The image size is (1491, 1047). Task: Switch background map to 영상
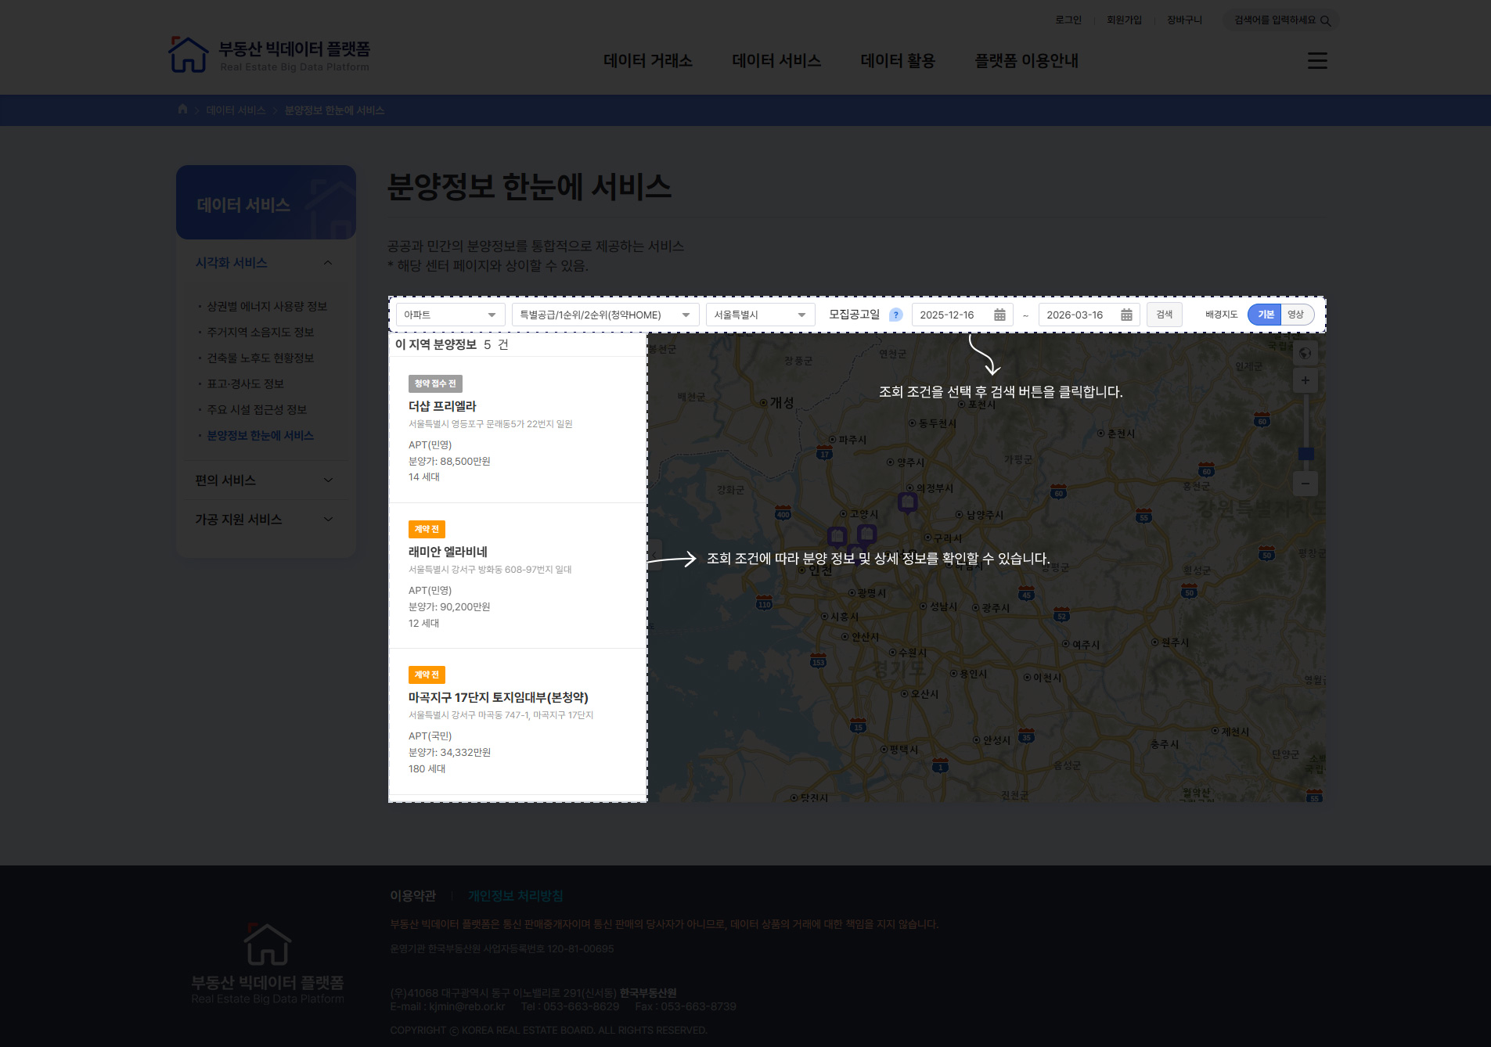coord(1296,315)
